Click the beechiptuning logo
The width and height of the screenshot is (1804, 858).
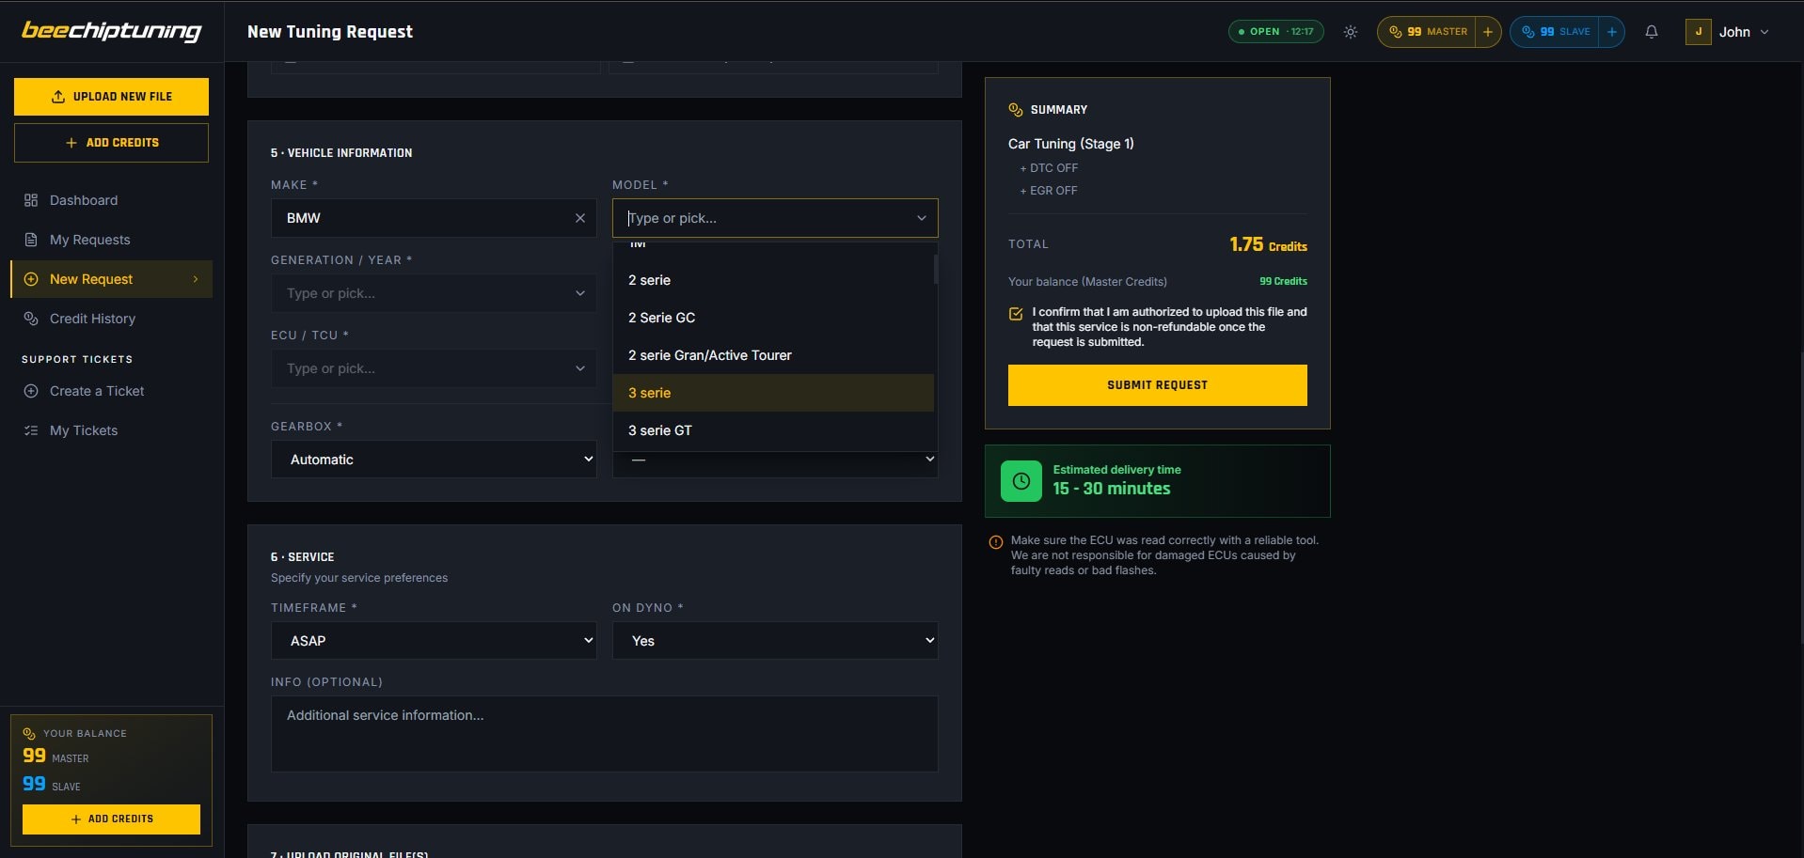coord(111,31)
